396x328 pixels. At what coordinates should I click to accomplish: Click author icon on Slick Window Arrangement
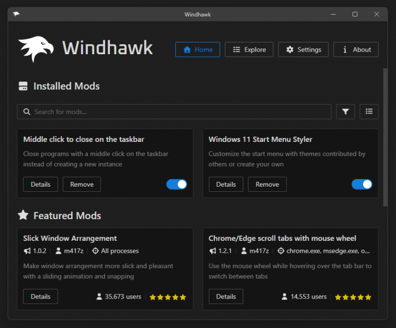58,251
